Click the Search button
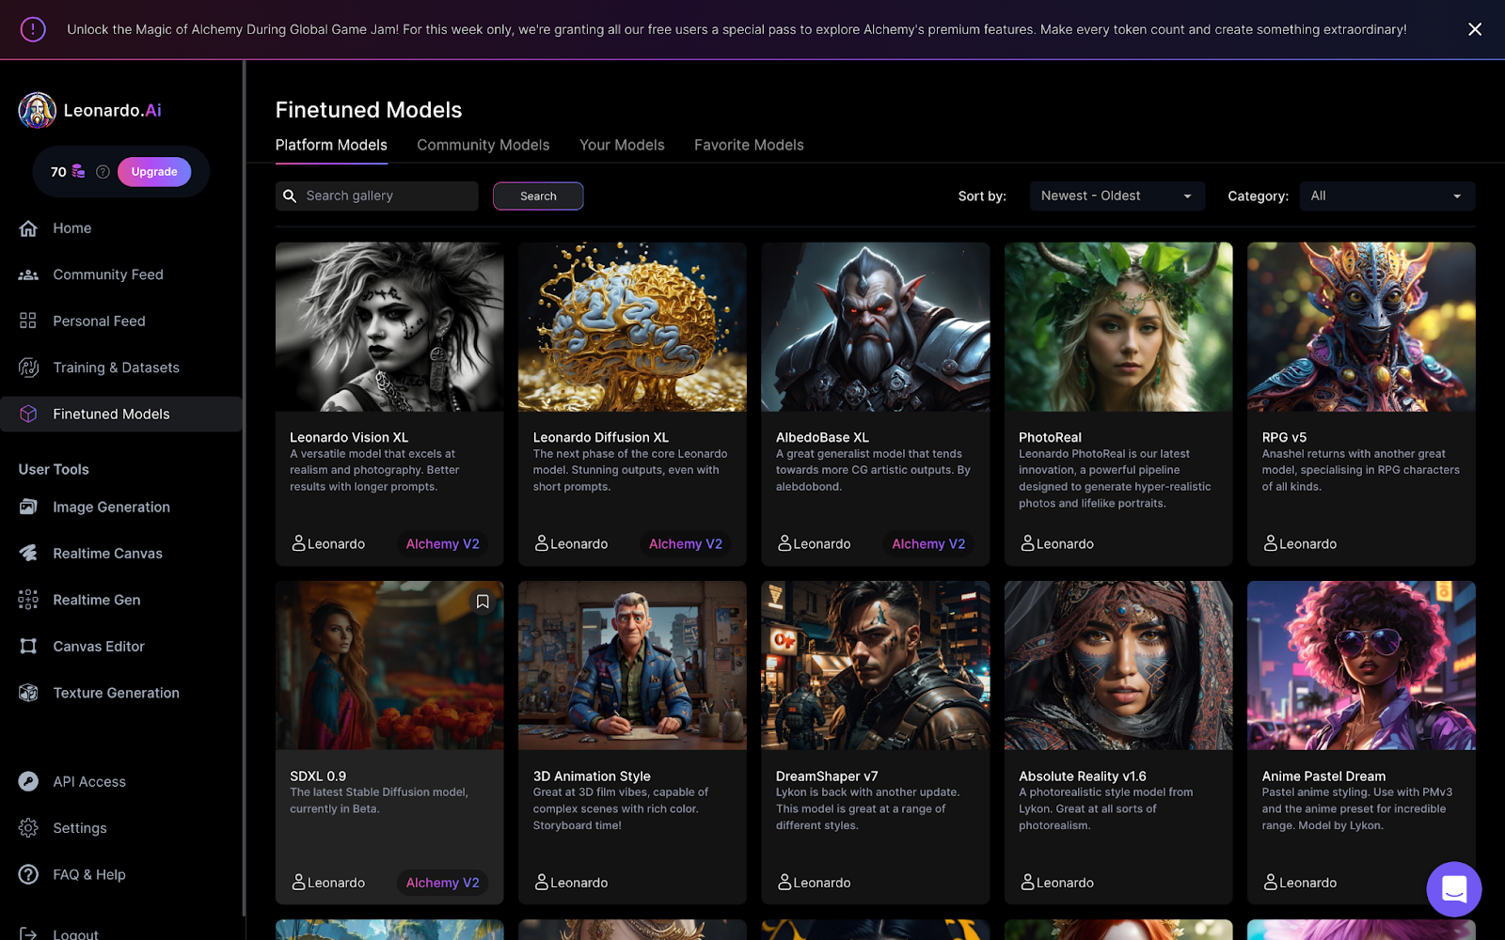 (x=538, y=196)
